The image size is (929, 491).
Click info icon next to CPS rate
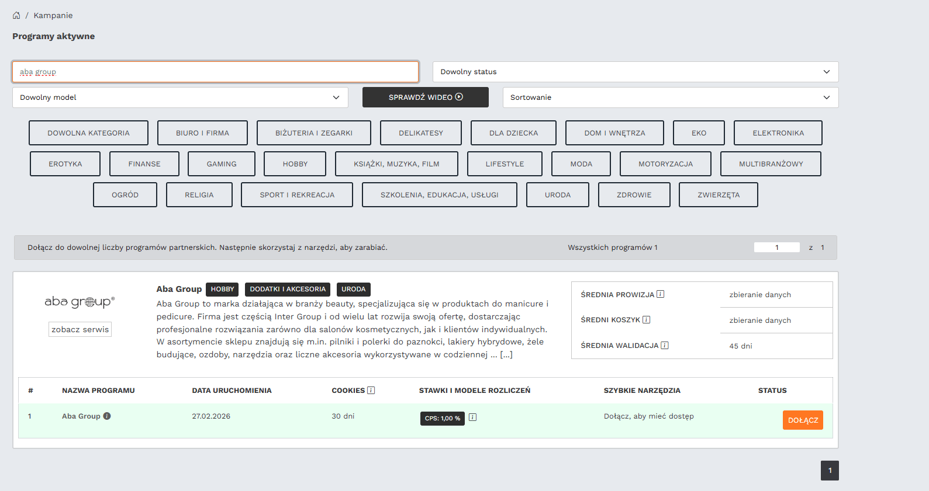(x=472, y=417)
